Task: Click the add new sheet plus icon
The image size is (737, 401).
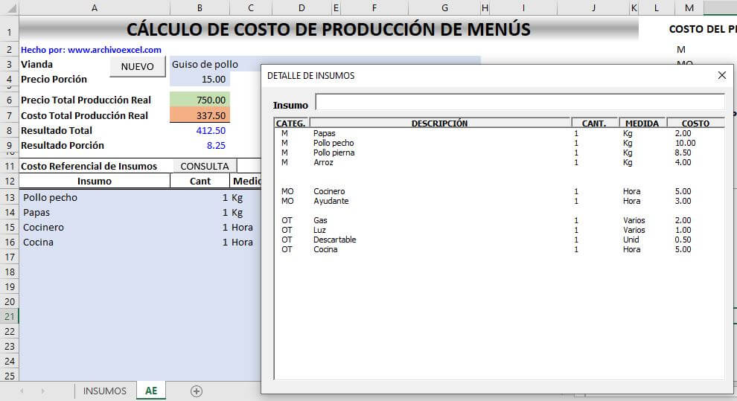Action: coord(197,391)
